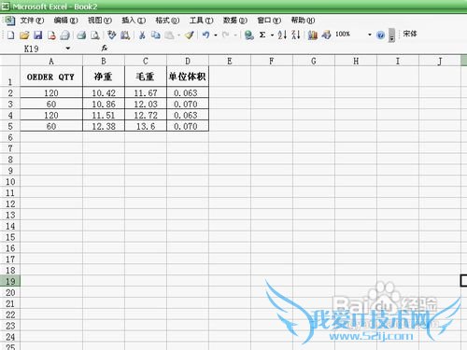
Task: Click the AutoSum sigma icon
Action: click(262, 35)
